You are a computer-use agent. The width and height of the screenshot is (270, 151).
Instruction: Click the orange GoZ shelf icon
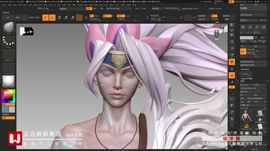[232, 87]
